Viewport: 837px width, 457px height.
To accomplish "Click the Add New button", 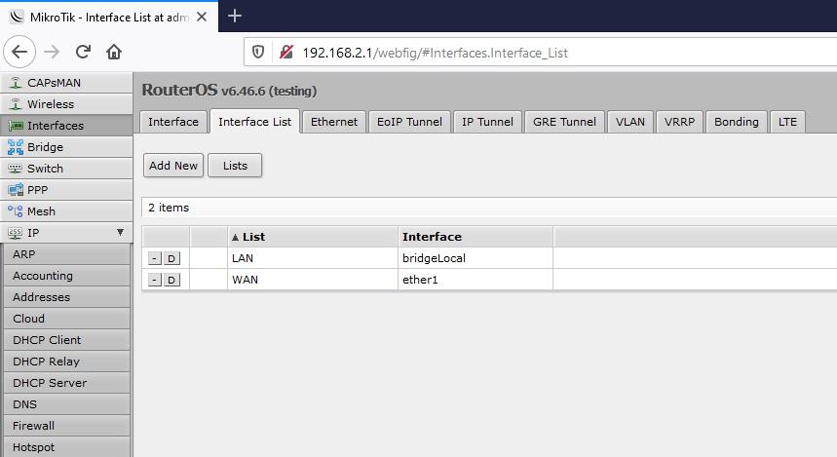I will click(173, 166).
